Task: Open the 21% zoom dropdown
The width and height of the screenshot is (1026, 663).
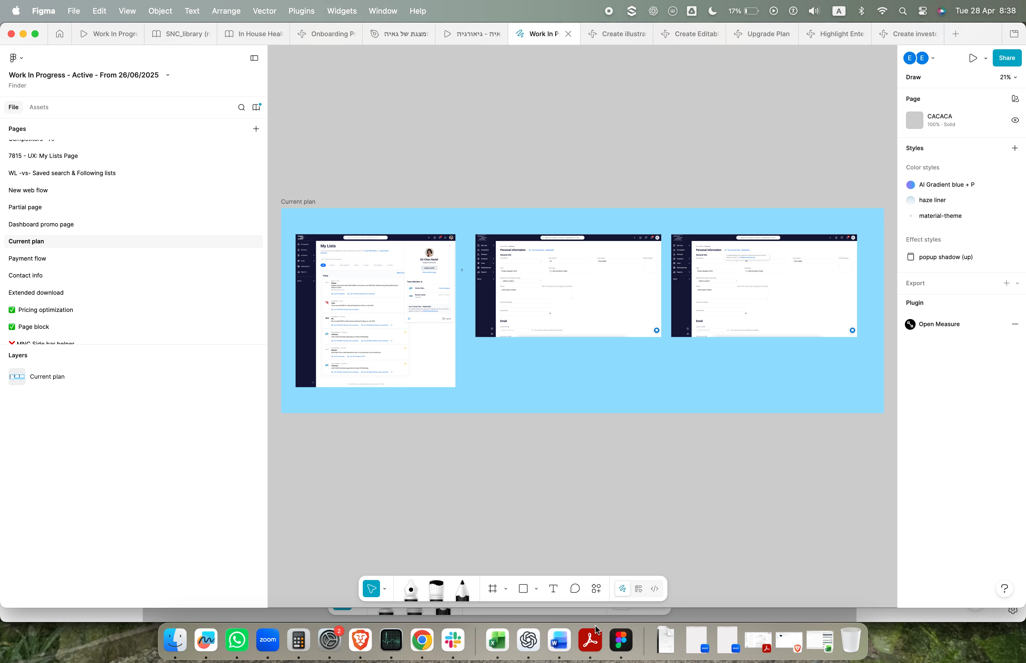Action: 1008,77
